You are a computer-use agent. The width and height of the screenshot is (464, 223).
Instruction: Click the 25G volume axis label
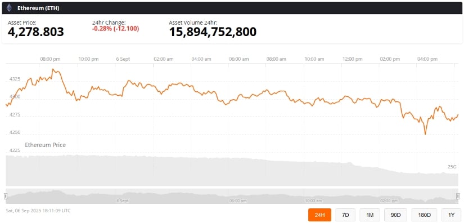pos(452,167)
